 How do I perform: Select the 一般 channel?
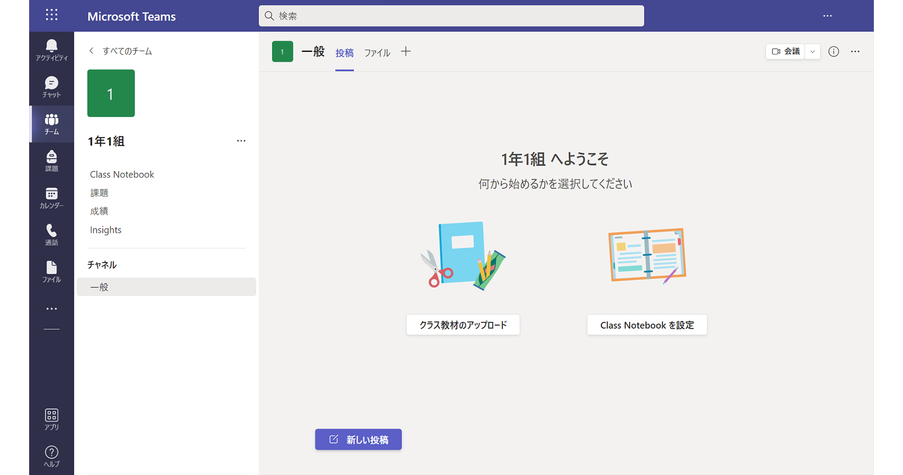tap(166, 287)
